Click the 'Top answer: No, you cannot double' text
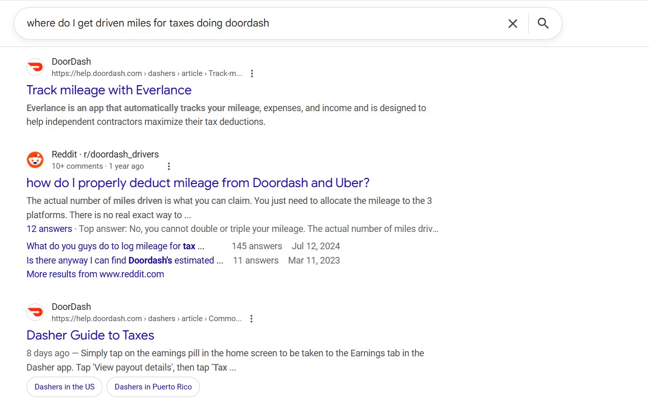This screenshot has width=649, height=419. click(x=258, y=229)
